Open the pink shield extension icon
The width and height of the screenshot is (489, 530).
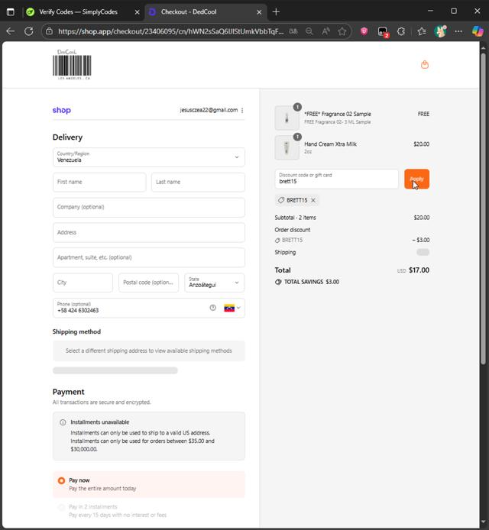[364, 31]
